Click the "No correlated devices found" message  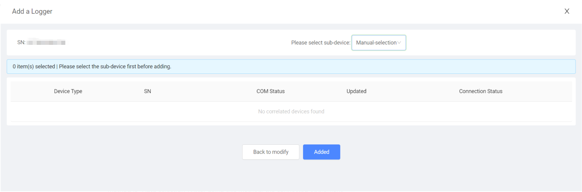point(291,111)
